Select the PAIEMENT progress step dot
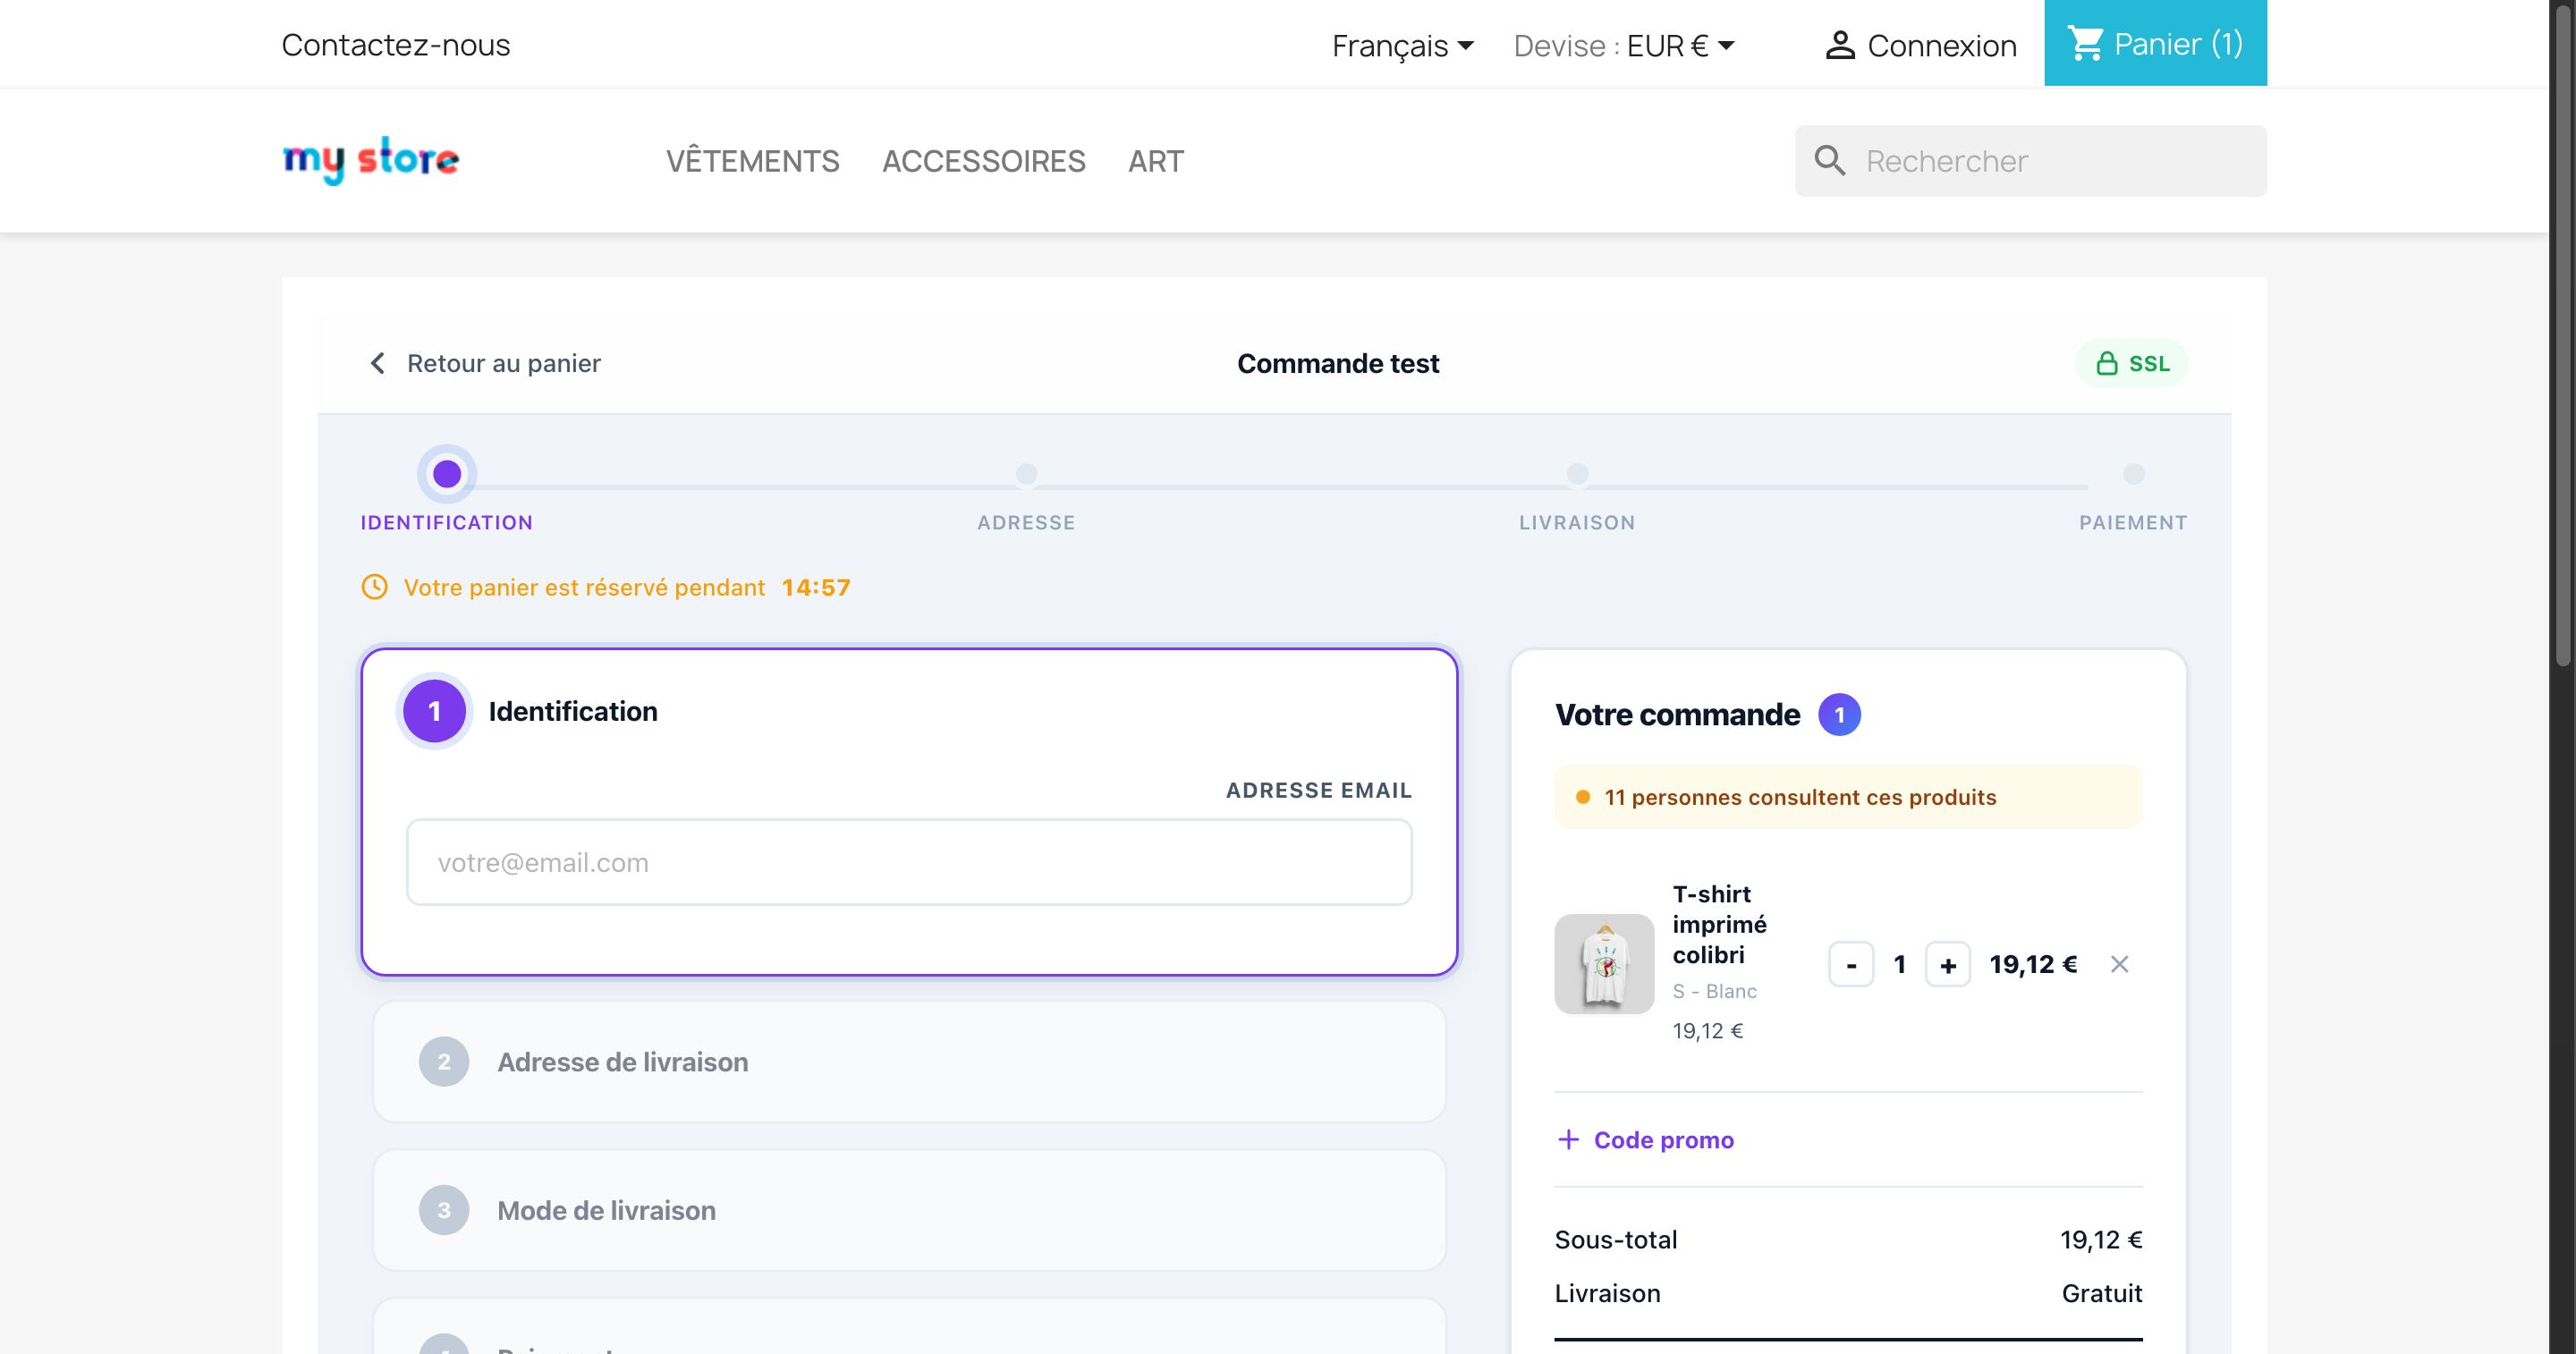Image resolution: width=2576 pixels, height=1354 pixels. 2133,474
